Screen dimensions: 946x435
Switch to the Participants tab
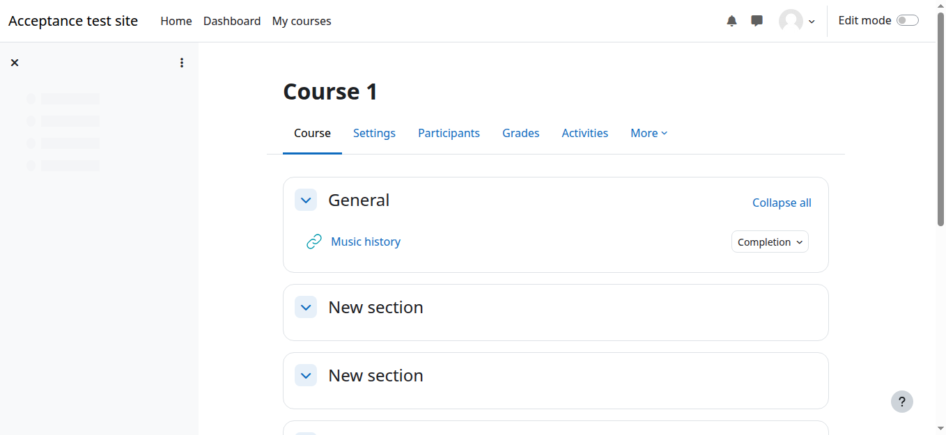[x=449, y=133]
